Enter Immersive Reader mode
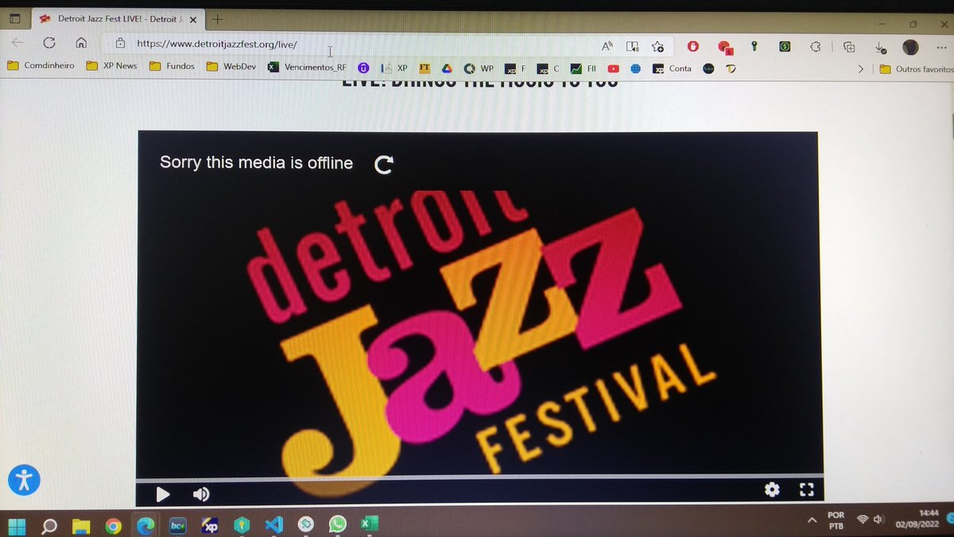Screen dimensions: 954x537 632,46
